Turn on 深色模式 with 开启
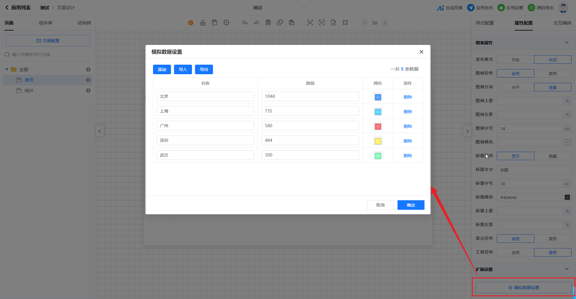This screenshot has width=576, height=299. 515,60
